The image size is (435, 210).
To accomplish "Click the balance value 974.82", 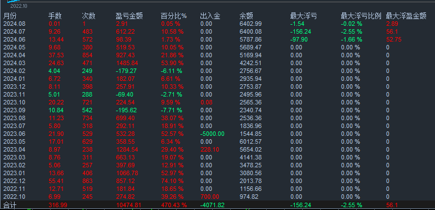I will [249, 197].
